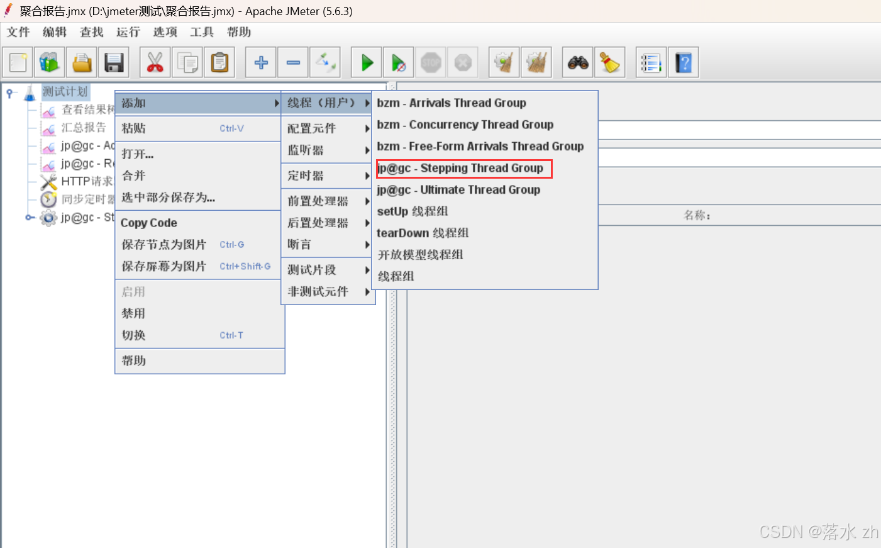Open 线程（用户）submenu

328,103
